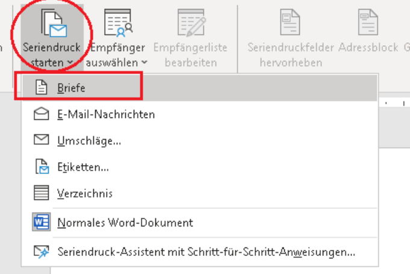Select Briefe from the menu
This screenshot has height=274, width=410.
point(200,88)
